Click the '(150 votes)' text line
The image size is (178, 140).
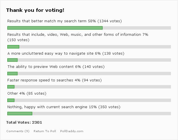(18, 40)
